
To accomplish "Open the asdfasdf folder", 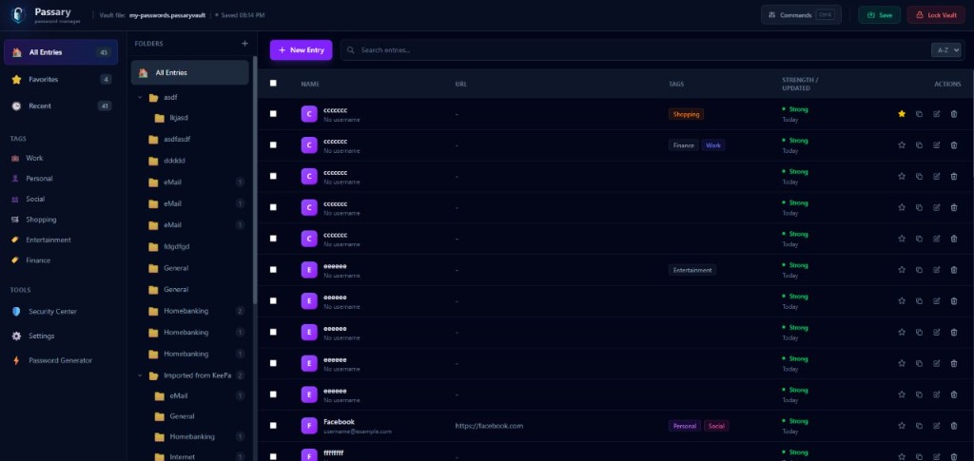I will tap(177, 140).
